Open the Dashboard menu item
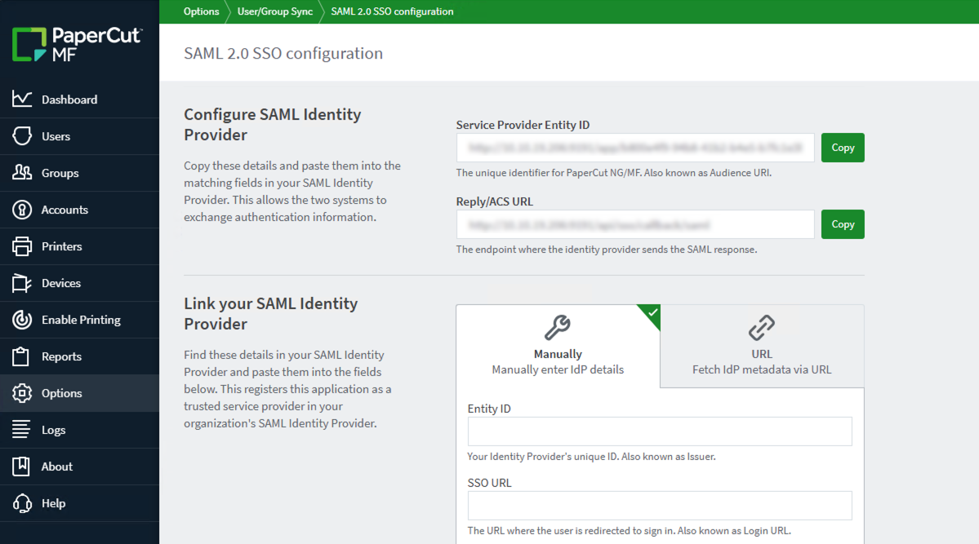This screenshot has height=544, width=979. click(x=79, y=100)
